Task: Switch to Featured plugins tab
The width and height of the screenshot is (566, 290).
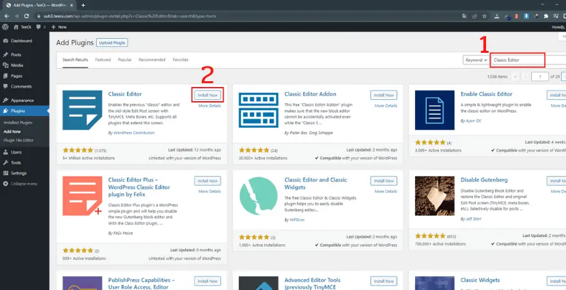Action: [x=103, y=60]
